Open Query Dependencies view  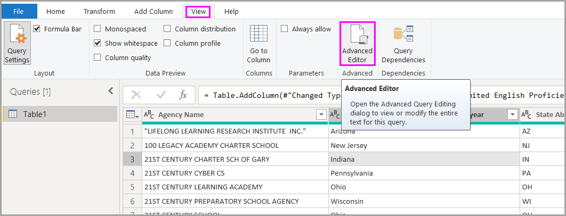coord(403,45)
